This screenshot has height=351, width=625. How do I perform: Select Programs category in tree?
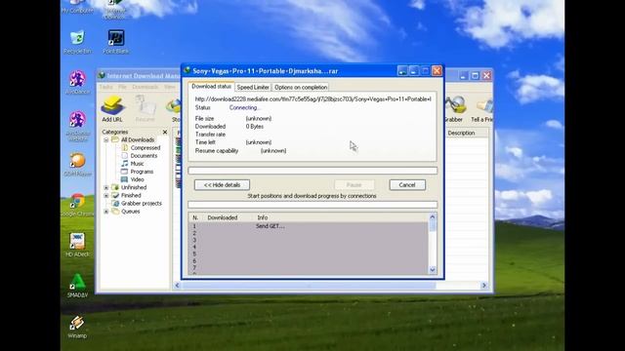pyautogui.click(x=142, y=172)
